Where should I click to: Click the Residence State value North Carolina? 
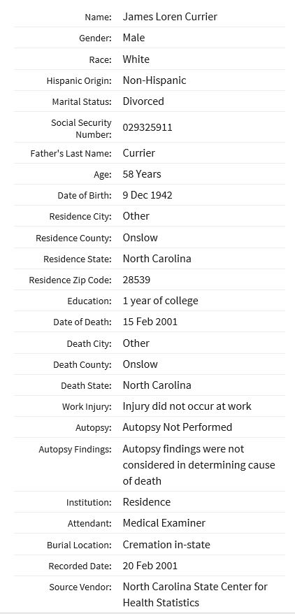click(157, 259)
